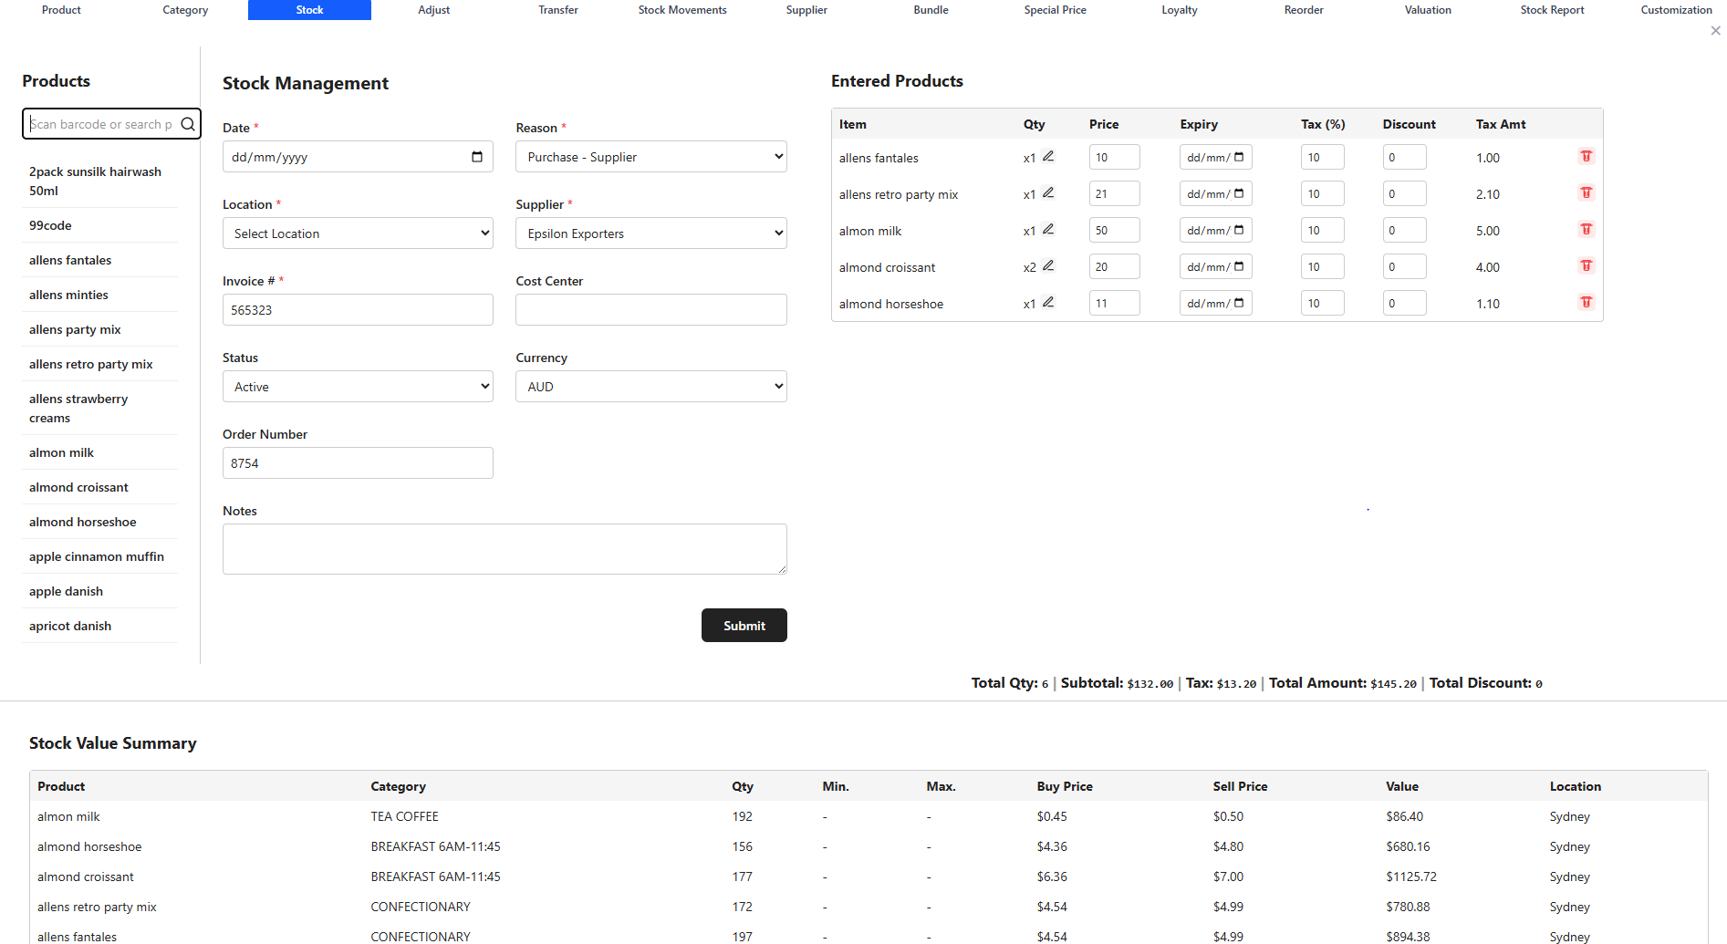Submit the stock management form
This screenshot has width=1727, height=944.
[x=744, y=626]
